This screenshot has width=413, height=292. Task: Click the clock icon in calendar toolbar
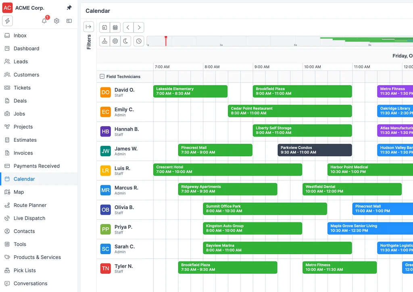tap(139, 41)
